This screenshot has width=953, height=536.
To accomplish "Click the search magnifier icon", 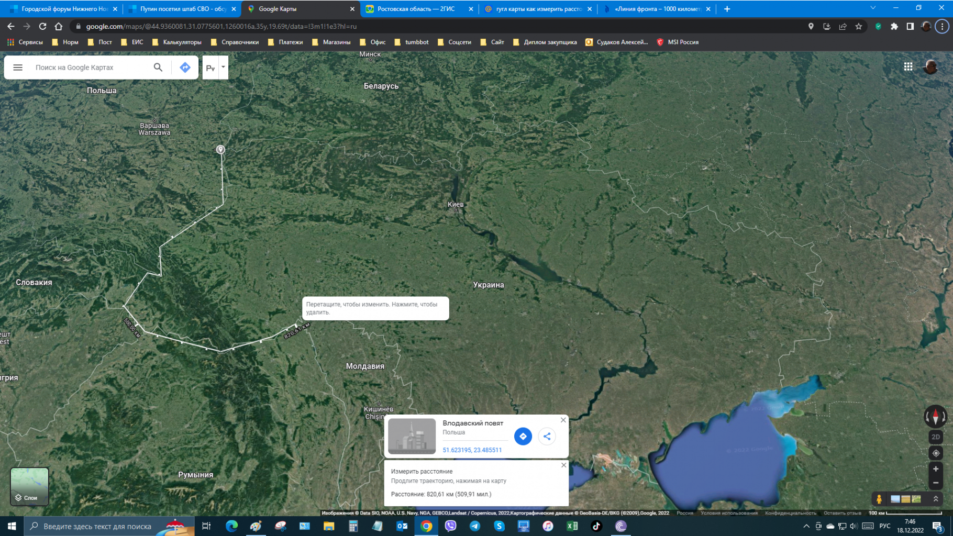I will (158, 68).
